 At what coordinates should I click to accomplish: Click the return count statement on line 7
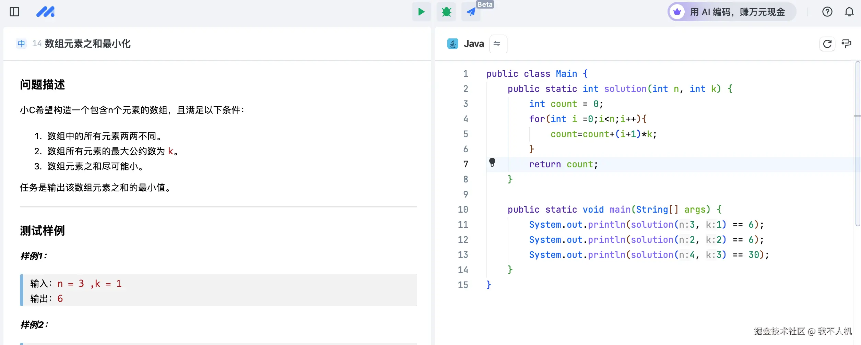click(x=563, y=165)
